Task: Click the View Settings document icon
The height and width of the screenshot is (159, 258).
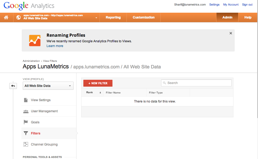Action: click(x=26, y=100)
